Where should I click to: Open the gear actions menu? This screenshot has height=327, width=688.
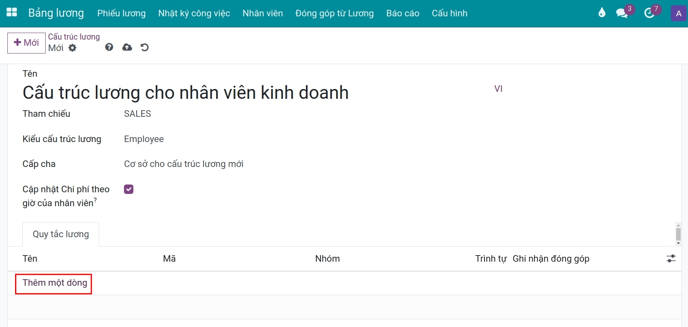click(73, 48)
